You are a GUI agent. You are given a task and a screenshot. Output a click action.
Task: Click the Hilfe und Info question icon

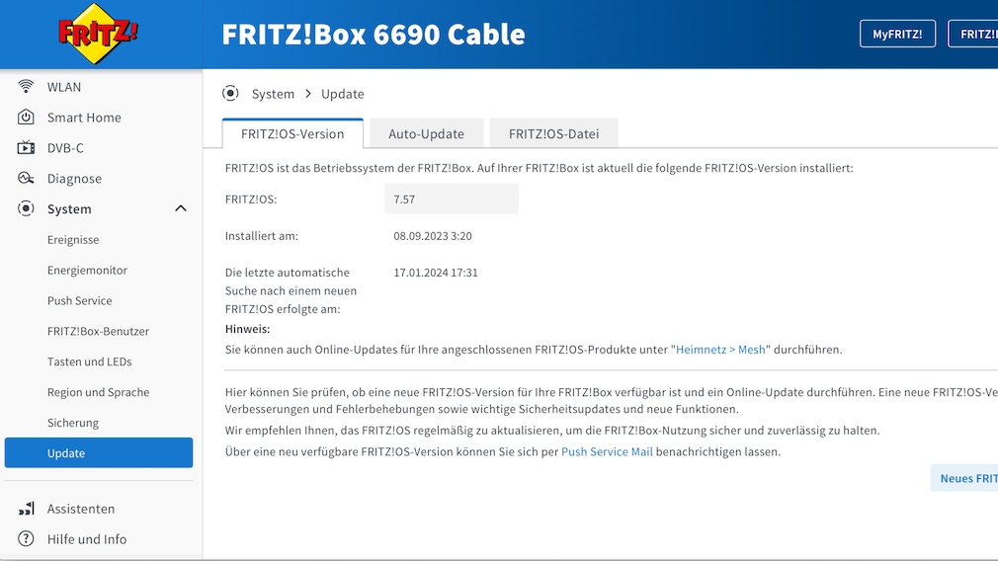[x=27, y=539]
